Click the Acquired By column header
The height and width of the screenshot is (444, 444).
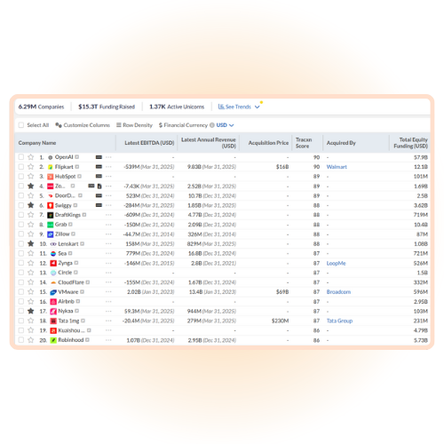[341, 143]
